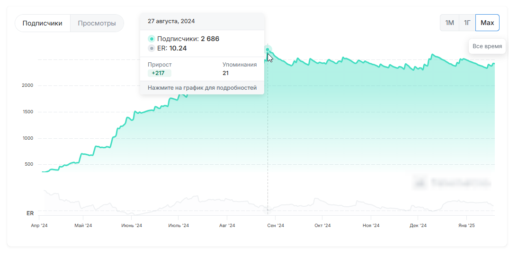Click the Упоминания value 21

point(226,73)
